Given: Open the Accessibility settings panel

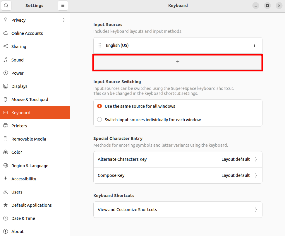Looking at the screenshot, I should 35,179.
